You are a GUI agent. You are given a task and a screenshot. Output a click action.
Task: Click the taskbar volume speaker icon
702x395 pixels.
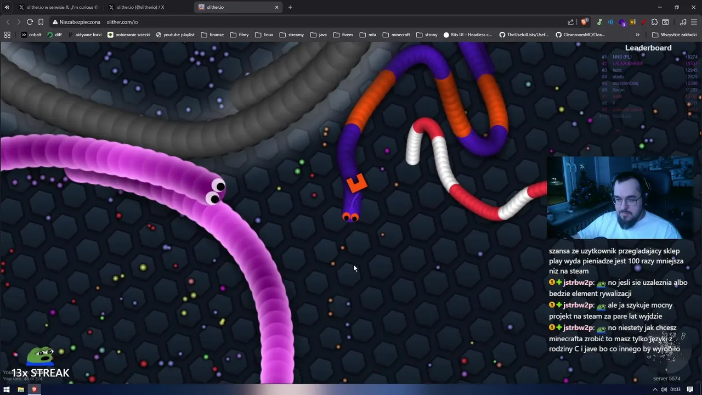click(x=664, y=390)
